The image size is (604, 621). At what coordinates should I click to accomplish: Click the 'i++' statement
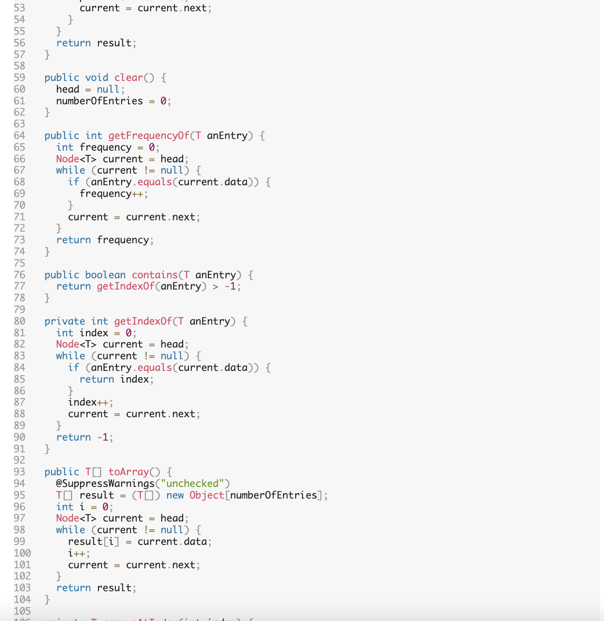(x=79, y=553)
